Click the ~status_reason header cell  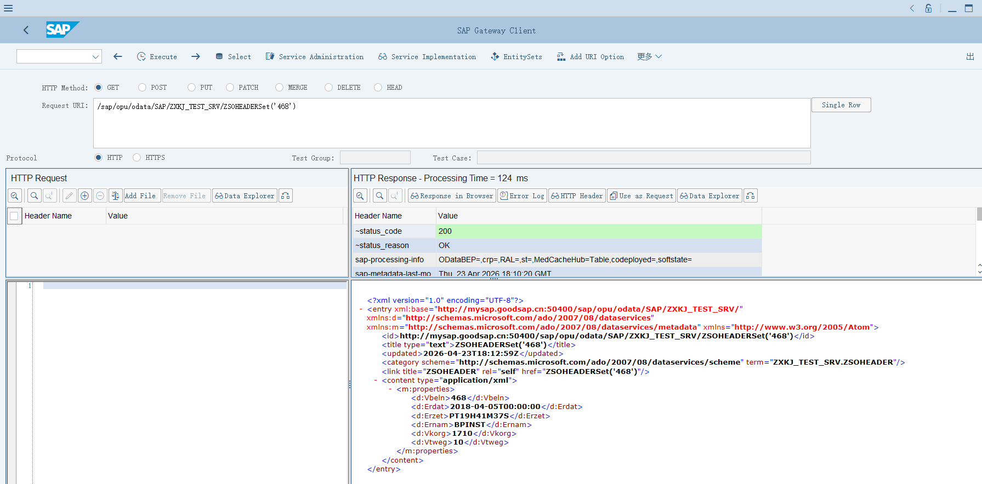pos(394,245)
